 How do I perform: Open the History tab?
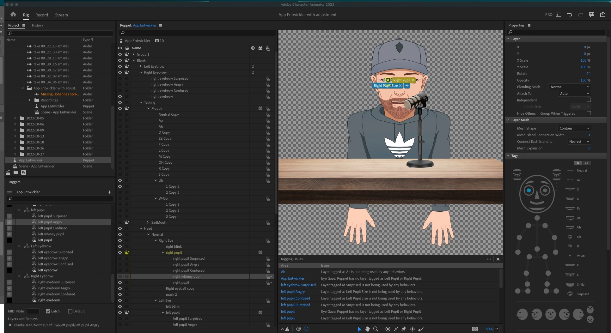coord(37,25)
